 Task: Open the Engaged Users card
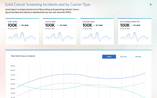pos(97,32)
